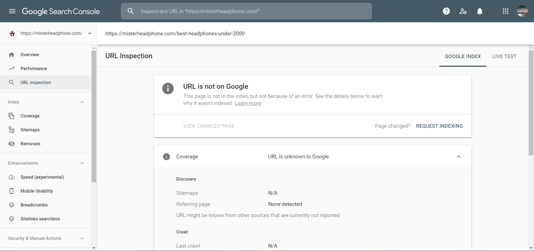The height and width of the screenshot is (251, 534).
Task: Click the Removals crossed-eye icon
Action: 11,144
